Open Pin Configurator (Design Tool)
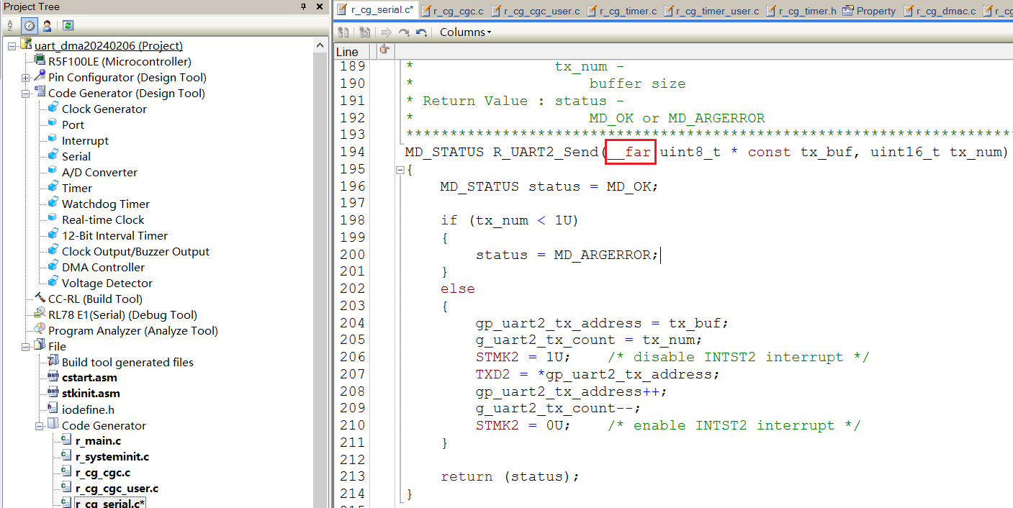The image size is (1013, 508). [127, 77]
